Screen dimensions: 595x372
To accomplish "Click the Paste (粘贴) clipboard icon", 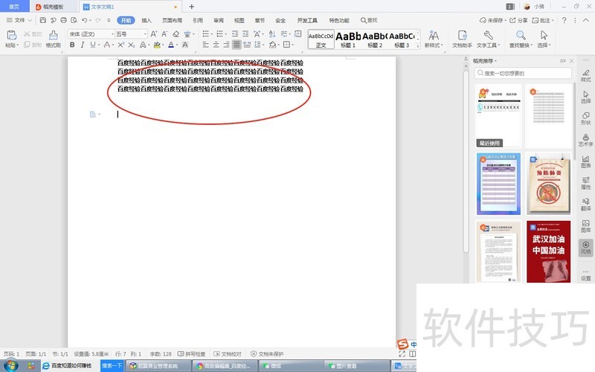I will coord(12,35).
